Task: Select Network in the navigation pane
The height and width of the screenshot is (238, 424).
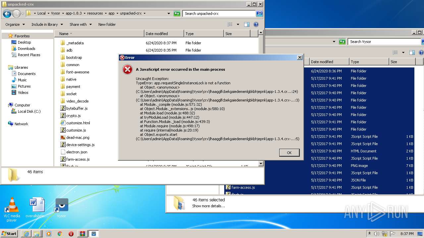Action: point(21,124)
